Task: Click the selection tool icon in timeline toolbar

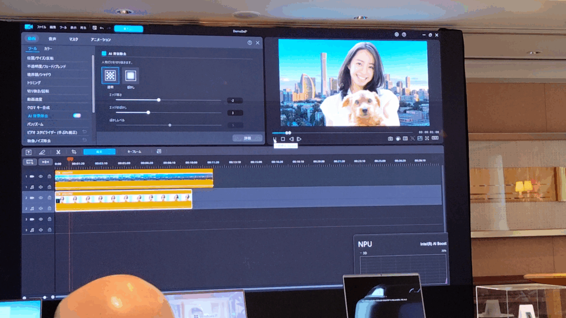Action: click(x=29, y=152)
